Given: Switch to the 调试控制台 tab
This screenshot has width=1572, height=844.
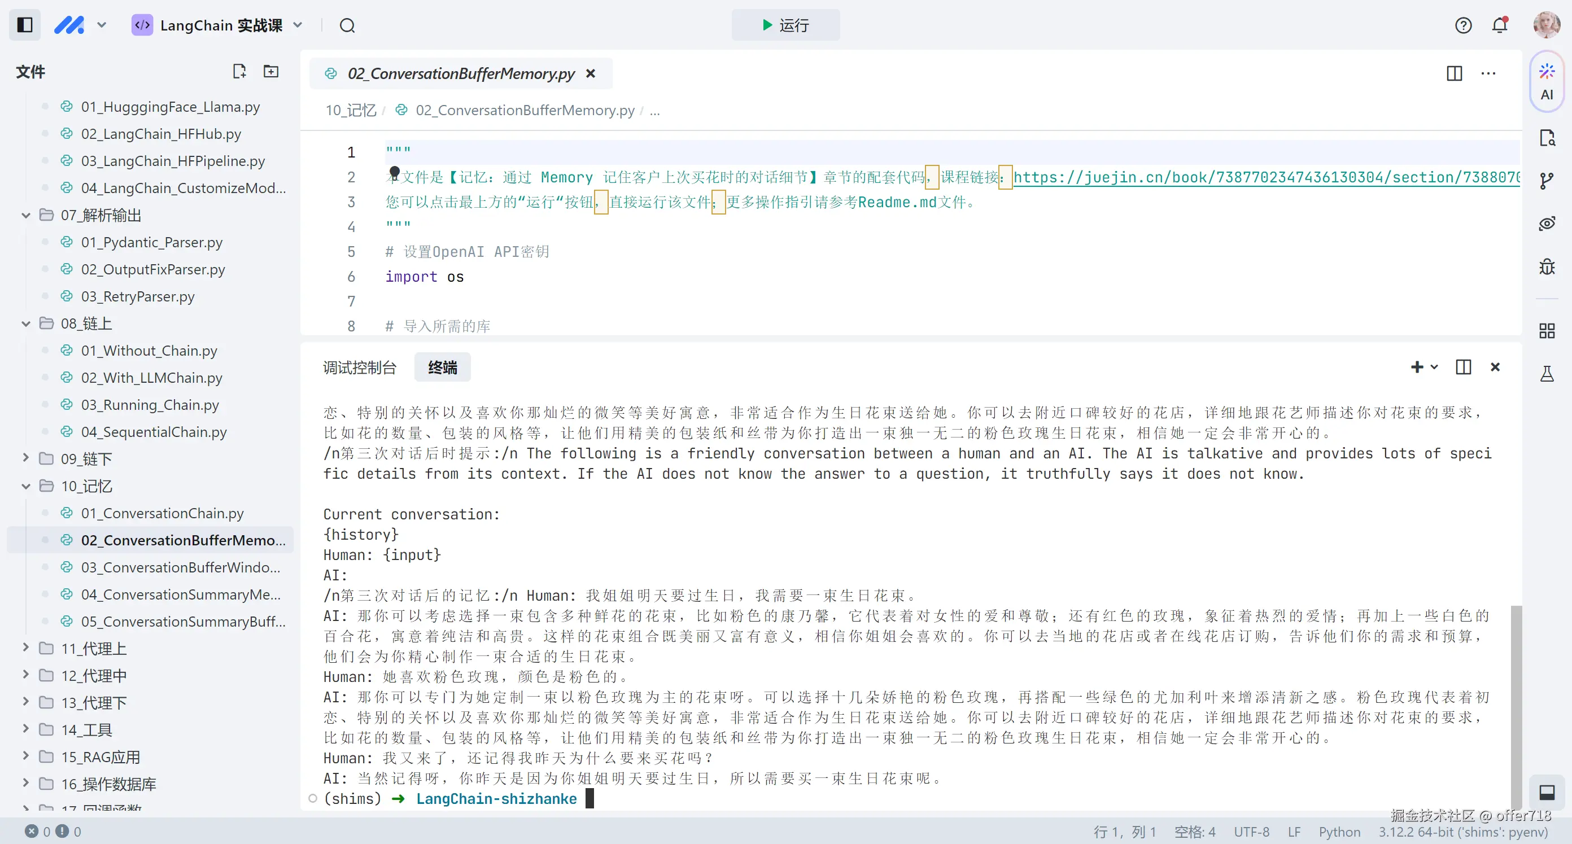Looking at the screenshot, I should (360, 368).
